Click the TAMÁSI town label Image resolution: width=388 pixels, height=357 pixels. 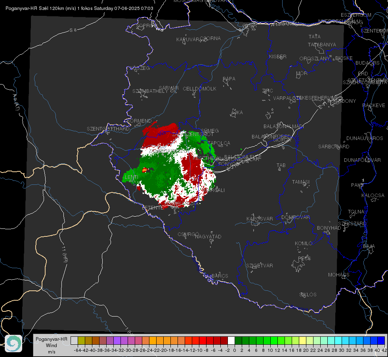301,182
